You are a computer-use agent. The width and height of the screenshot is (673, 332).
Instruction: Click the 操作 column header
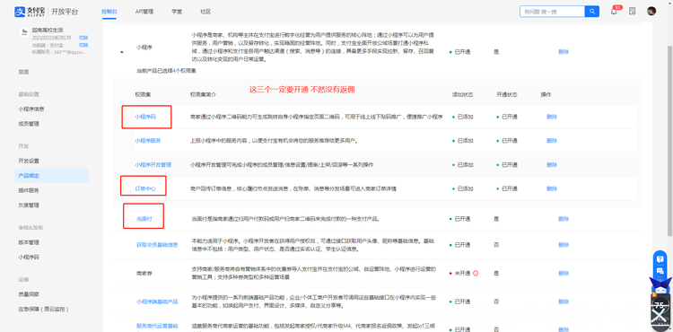point(546,94)
